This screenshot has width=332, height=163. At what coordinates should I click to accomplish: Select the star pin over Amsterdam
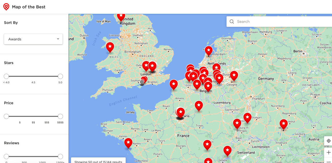point(209,50)
